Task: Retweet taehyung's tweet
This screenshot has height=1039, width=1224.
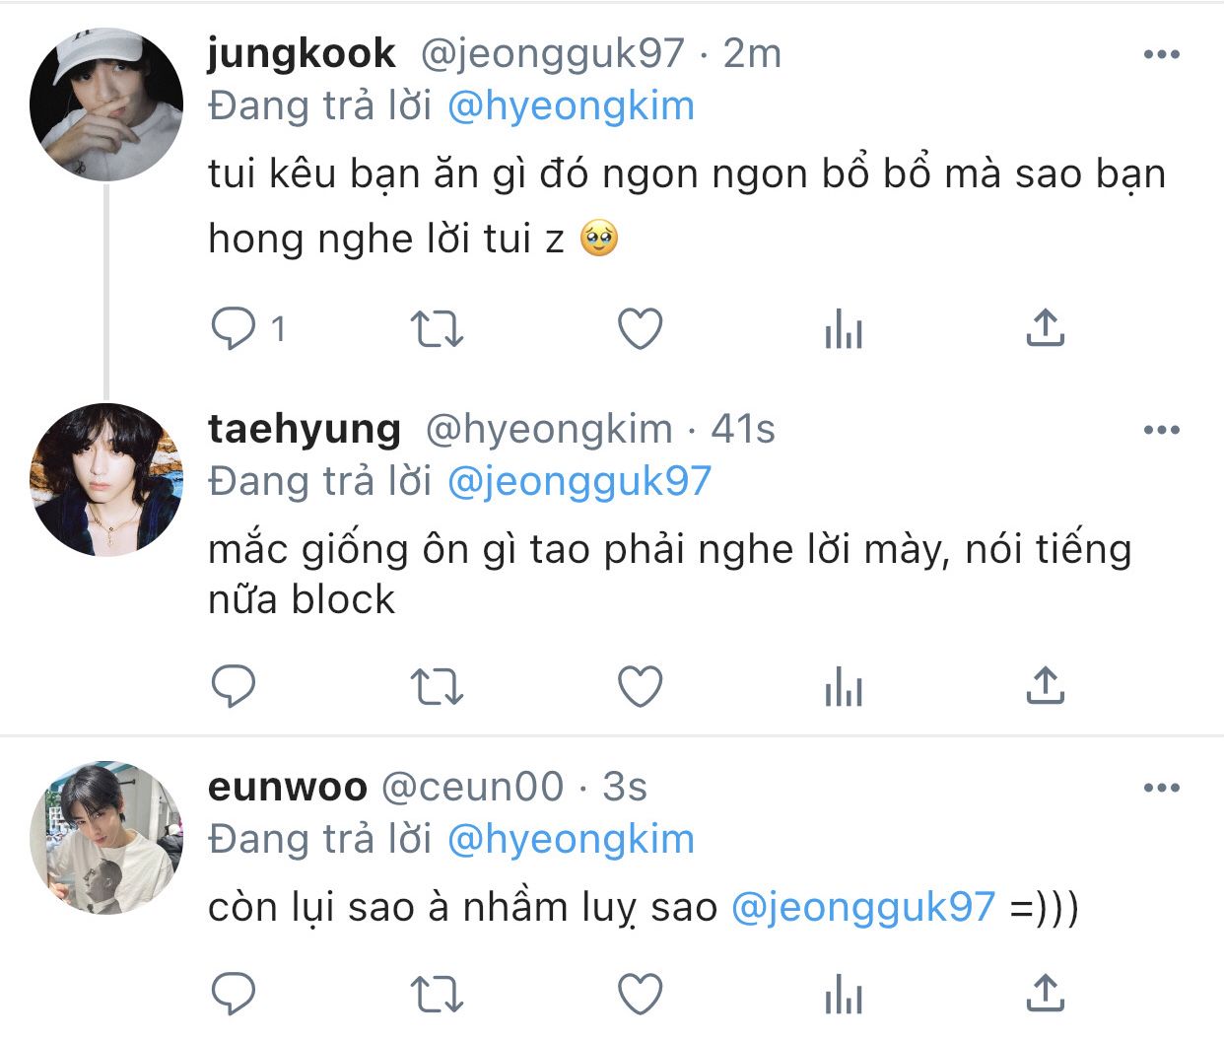Action: click(436, 686)
